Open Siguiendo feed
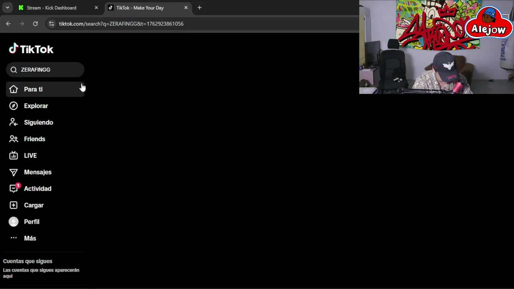 coord(39,122)
